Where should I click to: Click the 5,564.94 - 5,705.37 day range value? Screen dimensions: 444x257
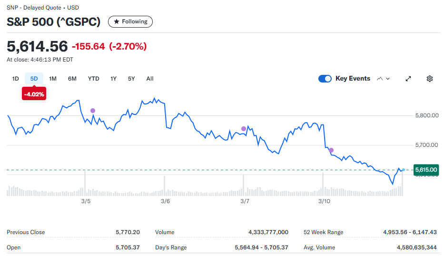[261, 247]
